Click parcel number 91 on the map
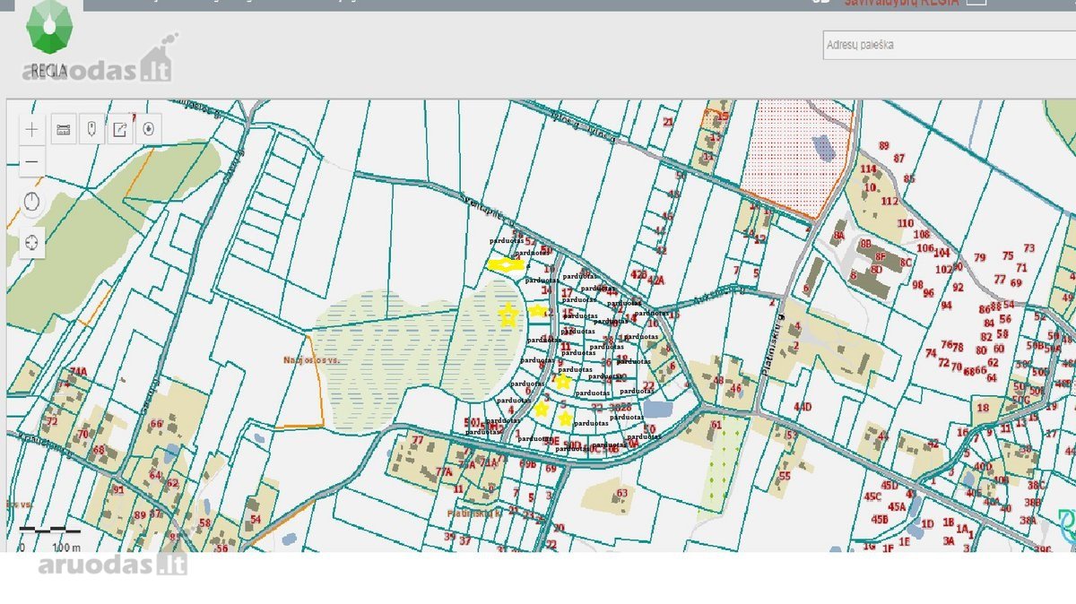Viewport: 1076px width, 604px height. pyautogui.click(x=118, y=489)
